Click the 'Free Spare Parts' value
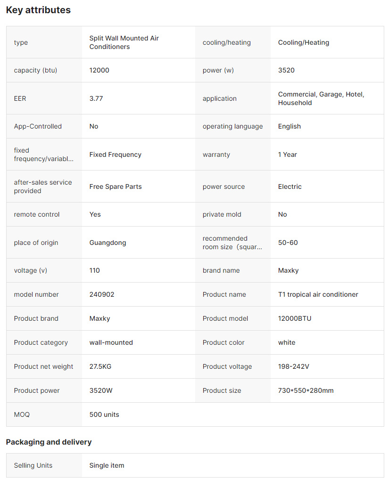 pyautogui.click(x=116, y=187)
